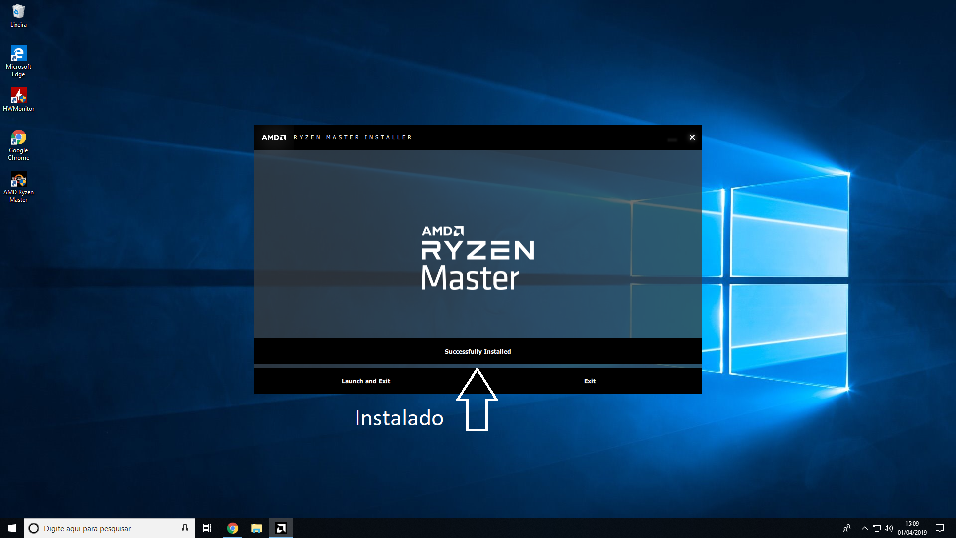Open the Action Center notifications icon

pyautogui.click(x=940, y=528)
